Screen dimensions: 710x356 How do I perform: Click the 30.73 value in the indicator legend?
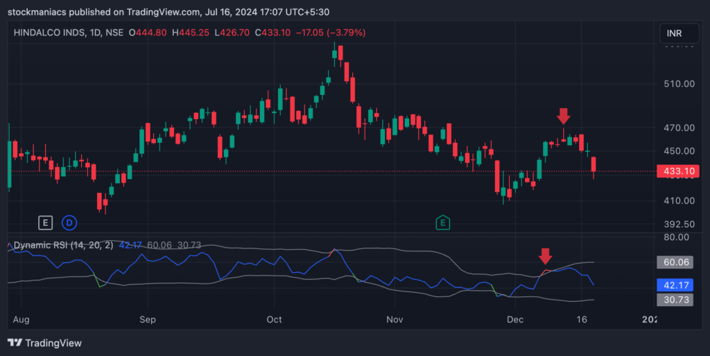(x=189, y=245)
